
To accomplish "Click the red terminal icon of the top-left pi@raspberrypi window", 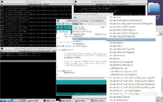I will [x=2, y=2].
